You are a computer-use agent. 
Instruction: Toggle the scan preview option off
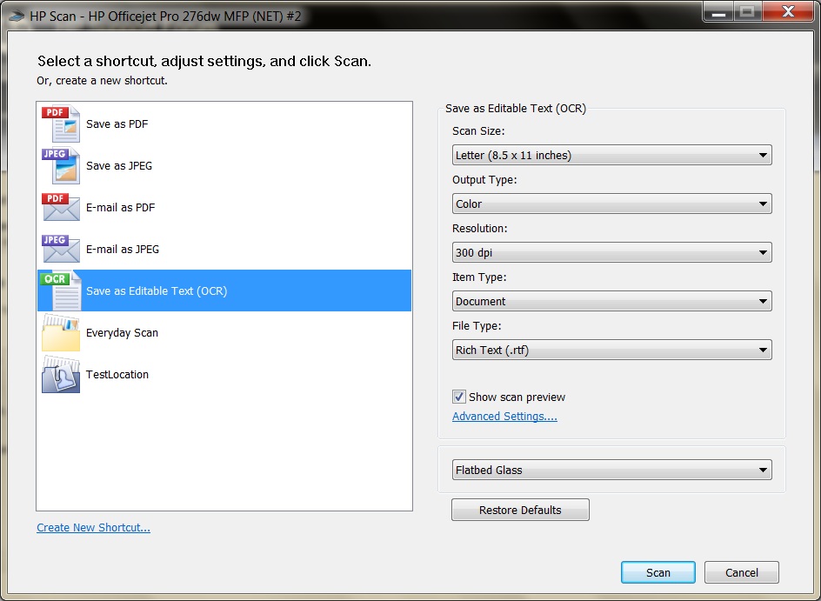click(x=458, y=397)
